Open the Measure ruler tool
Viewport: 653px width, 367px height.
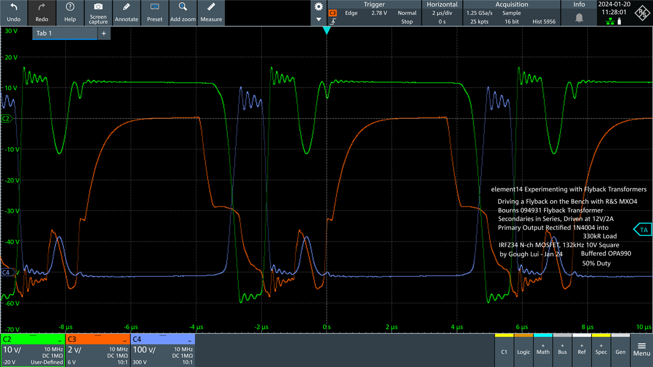[211, 7]
